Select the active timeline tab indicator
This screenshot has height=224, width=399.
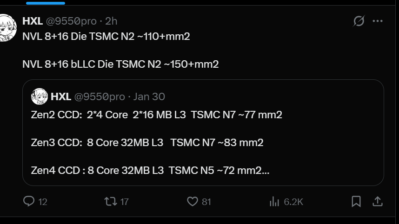[46, 3]
